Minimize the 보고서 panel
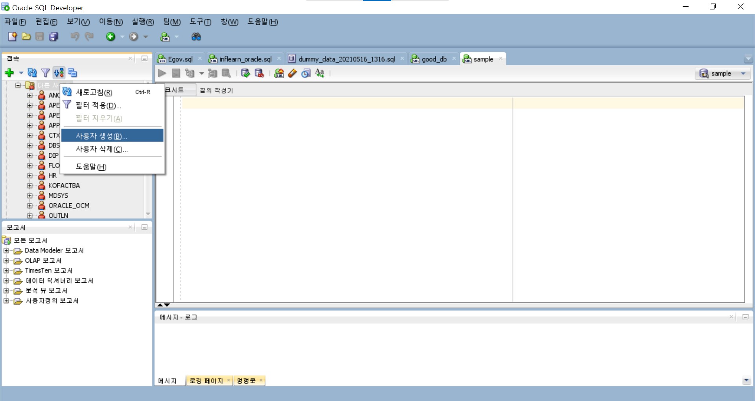The image size is (755, 401). coord(144,227)
